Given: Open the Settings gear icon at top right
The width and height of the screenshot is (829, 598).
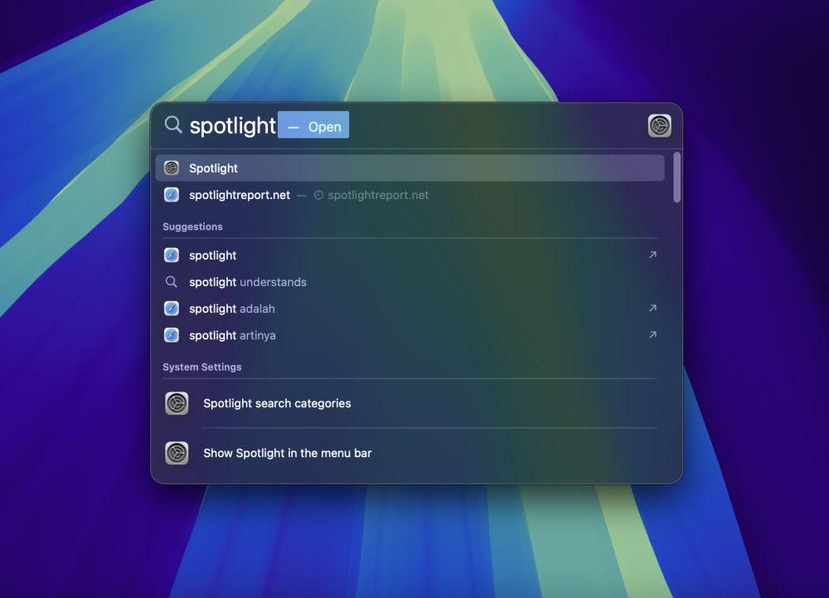Looking at the screenshot, I should coord(658,125).
